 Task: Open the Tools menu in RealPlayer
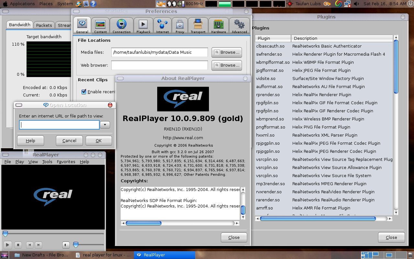[x=47, y=162]
